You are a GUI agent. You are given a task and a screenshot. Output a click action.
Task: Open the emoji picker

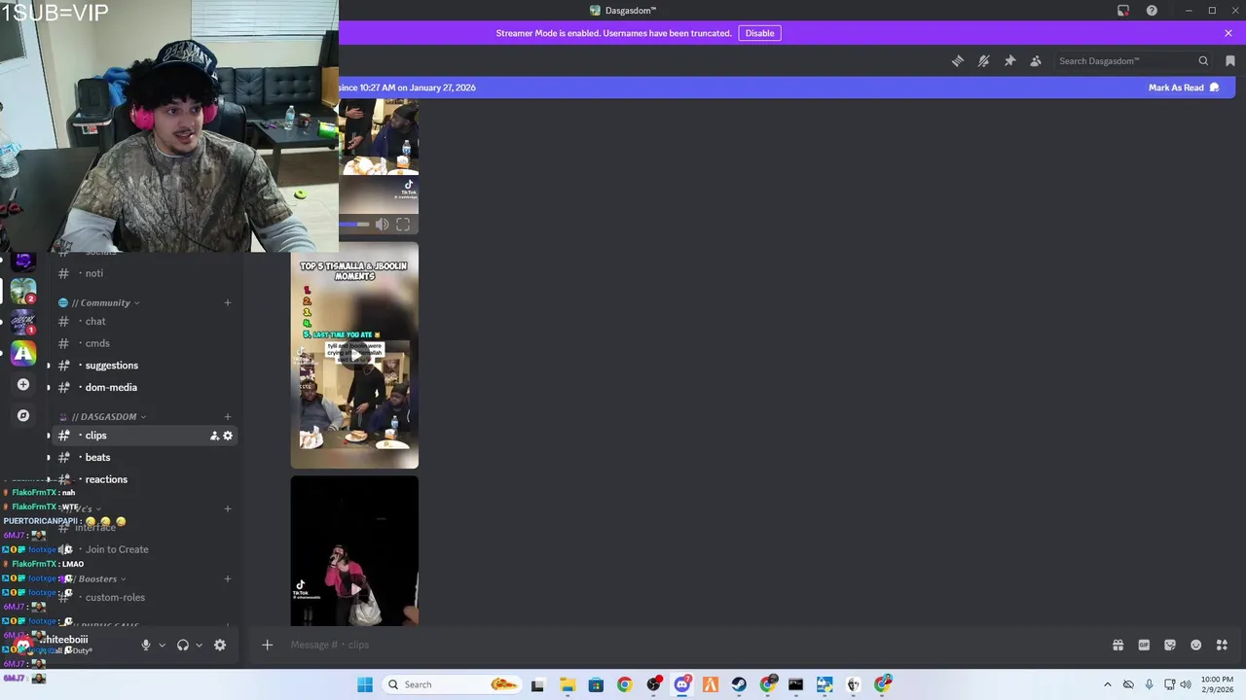(x=1196, y=645)
